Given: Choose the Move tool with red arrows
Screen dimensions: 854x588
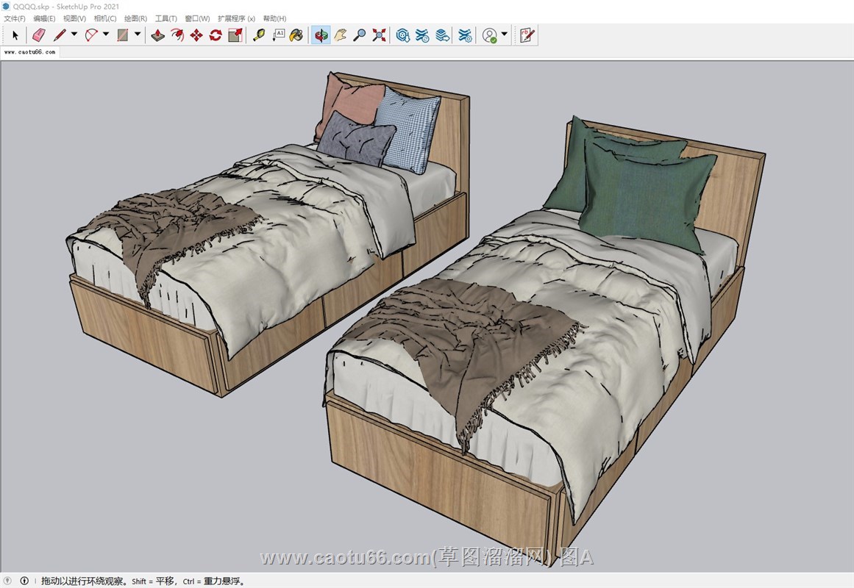Looking at the screenshot, I should (196, 35).
